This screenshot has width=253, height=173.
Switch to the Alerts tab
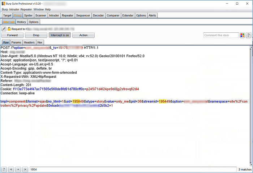point(152,15)
